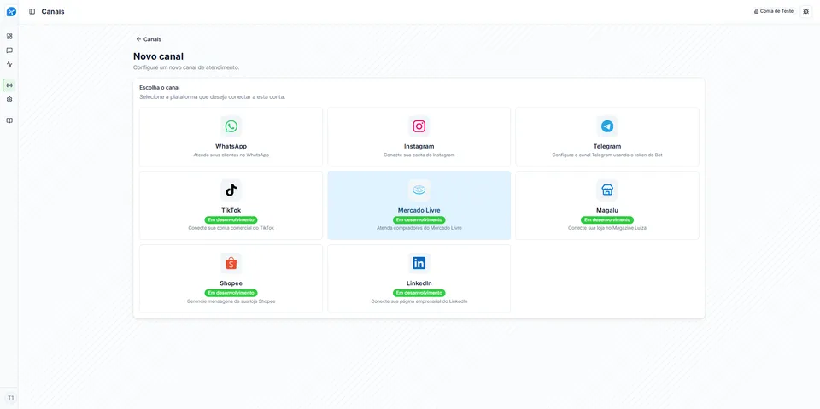820x409 pixels.
Task: Open conversations via the chat bubble icon
Action: point(9,50)
